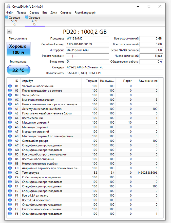Open the Диск menu
Viewport: 171px width, 223px height.
point(54,12)
